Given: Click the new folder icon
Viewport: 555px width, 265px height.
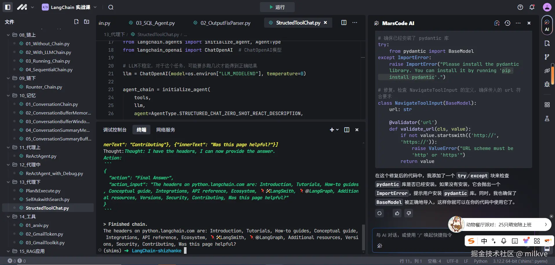Looking at the screenshot, I should (x=86, y=22).
